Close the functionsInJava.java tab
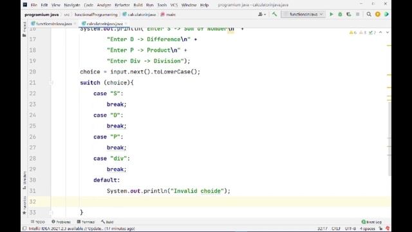412x232 pixels. pos(75,24)
